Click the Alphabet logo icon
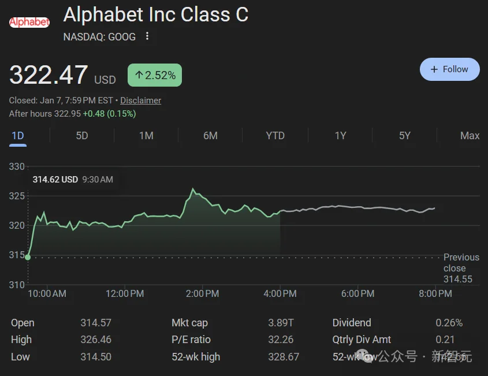 (x=29, y=22)
